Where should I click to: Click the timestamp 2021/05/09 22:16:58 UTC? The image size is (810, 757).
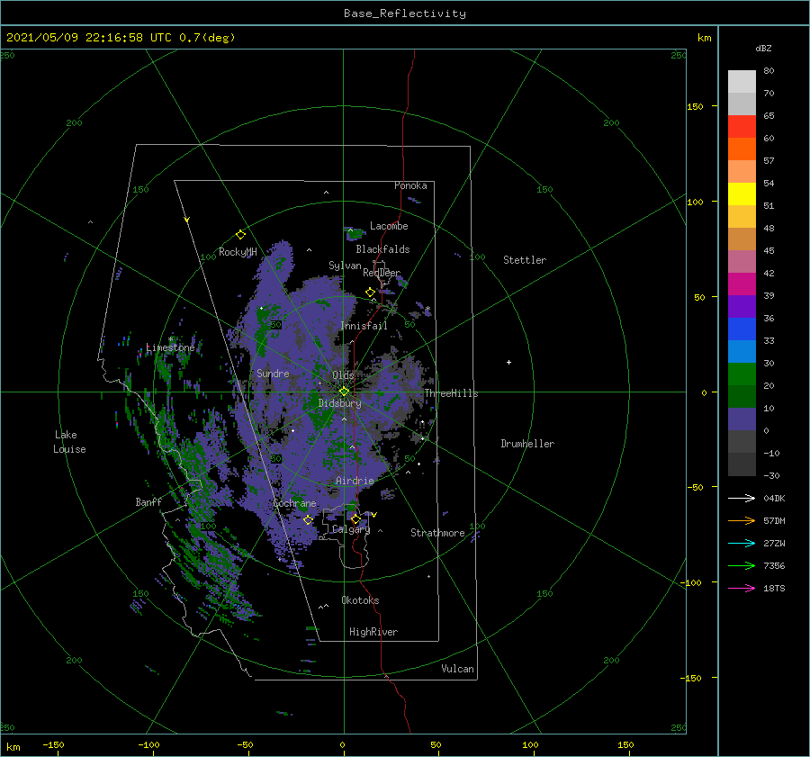coord(89,37)
